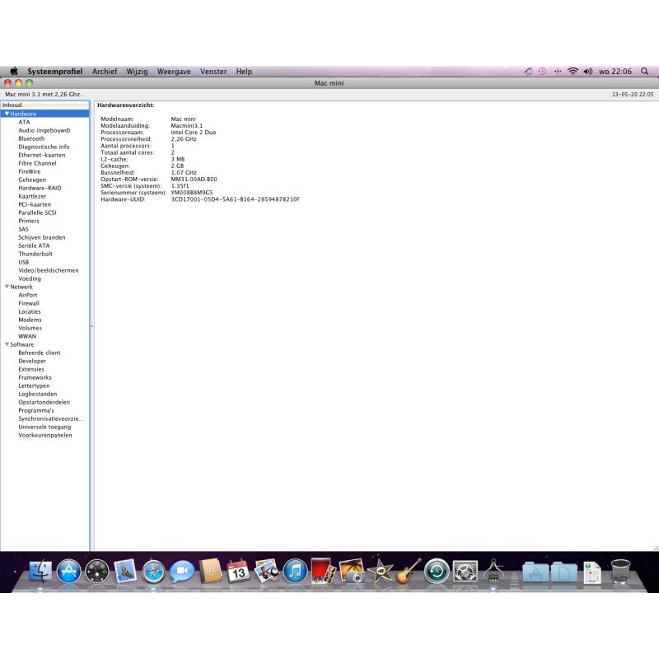Select Fibre Channel in sidebar
659x659 pixels.
37,163
